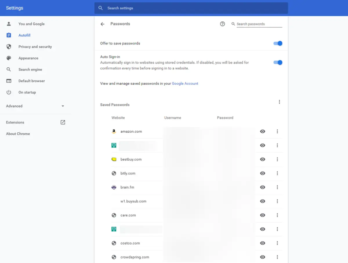
Task: Select the bitly.com website entry
Action: click(x=128, y=173)
